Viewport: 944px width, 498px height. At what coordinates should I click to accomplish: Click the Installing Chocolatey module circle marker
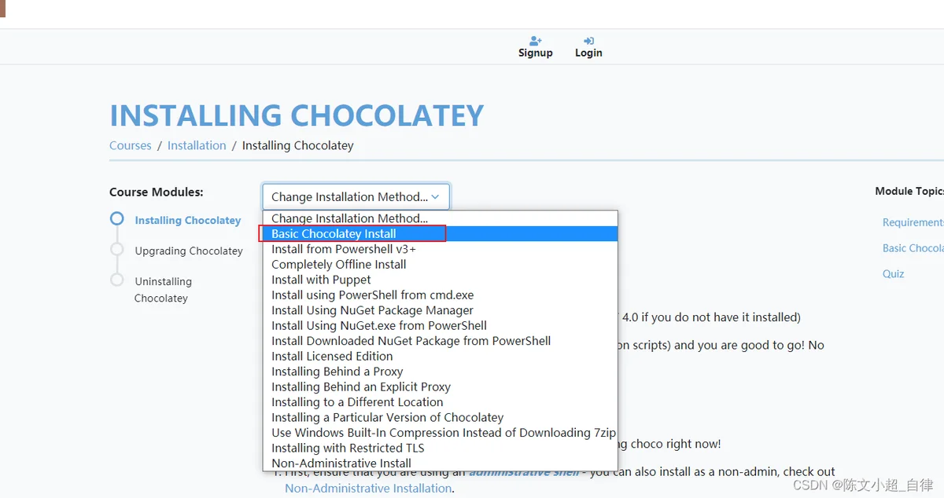click(x=117, y=219)
